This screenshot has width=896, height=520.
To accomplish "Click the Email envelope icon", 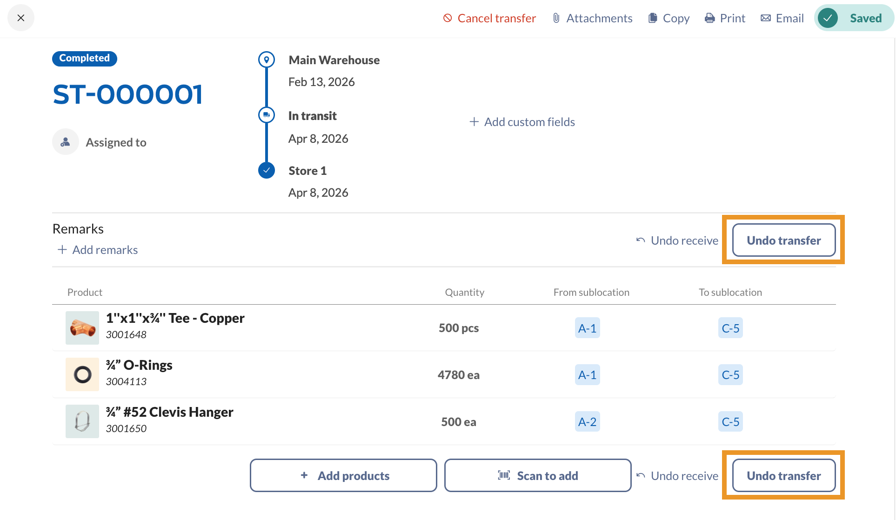I will click(765, 18).
